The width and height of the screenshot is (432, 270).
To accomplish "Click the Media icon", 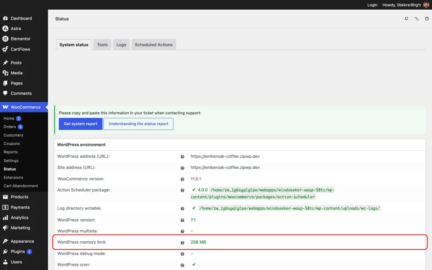I will 5,73.
